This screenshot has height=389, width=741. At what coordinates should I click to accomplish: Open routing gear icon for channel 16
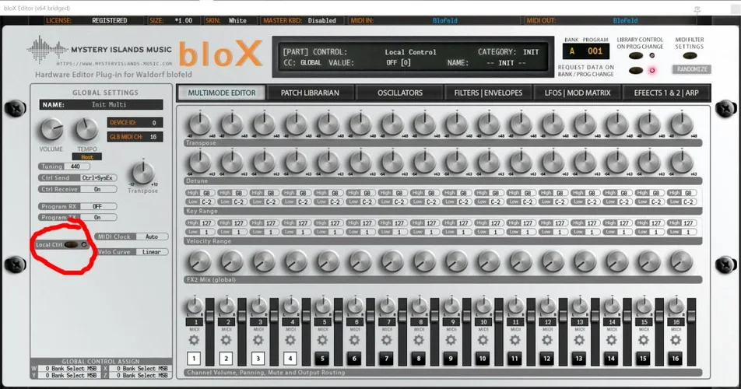pos(676,340)
